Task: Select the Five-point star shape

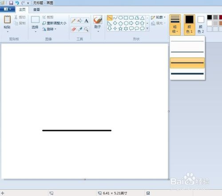Action: click(121, 28)
